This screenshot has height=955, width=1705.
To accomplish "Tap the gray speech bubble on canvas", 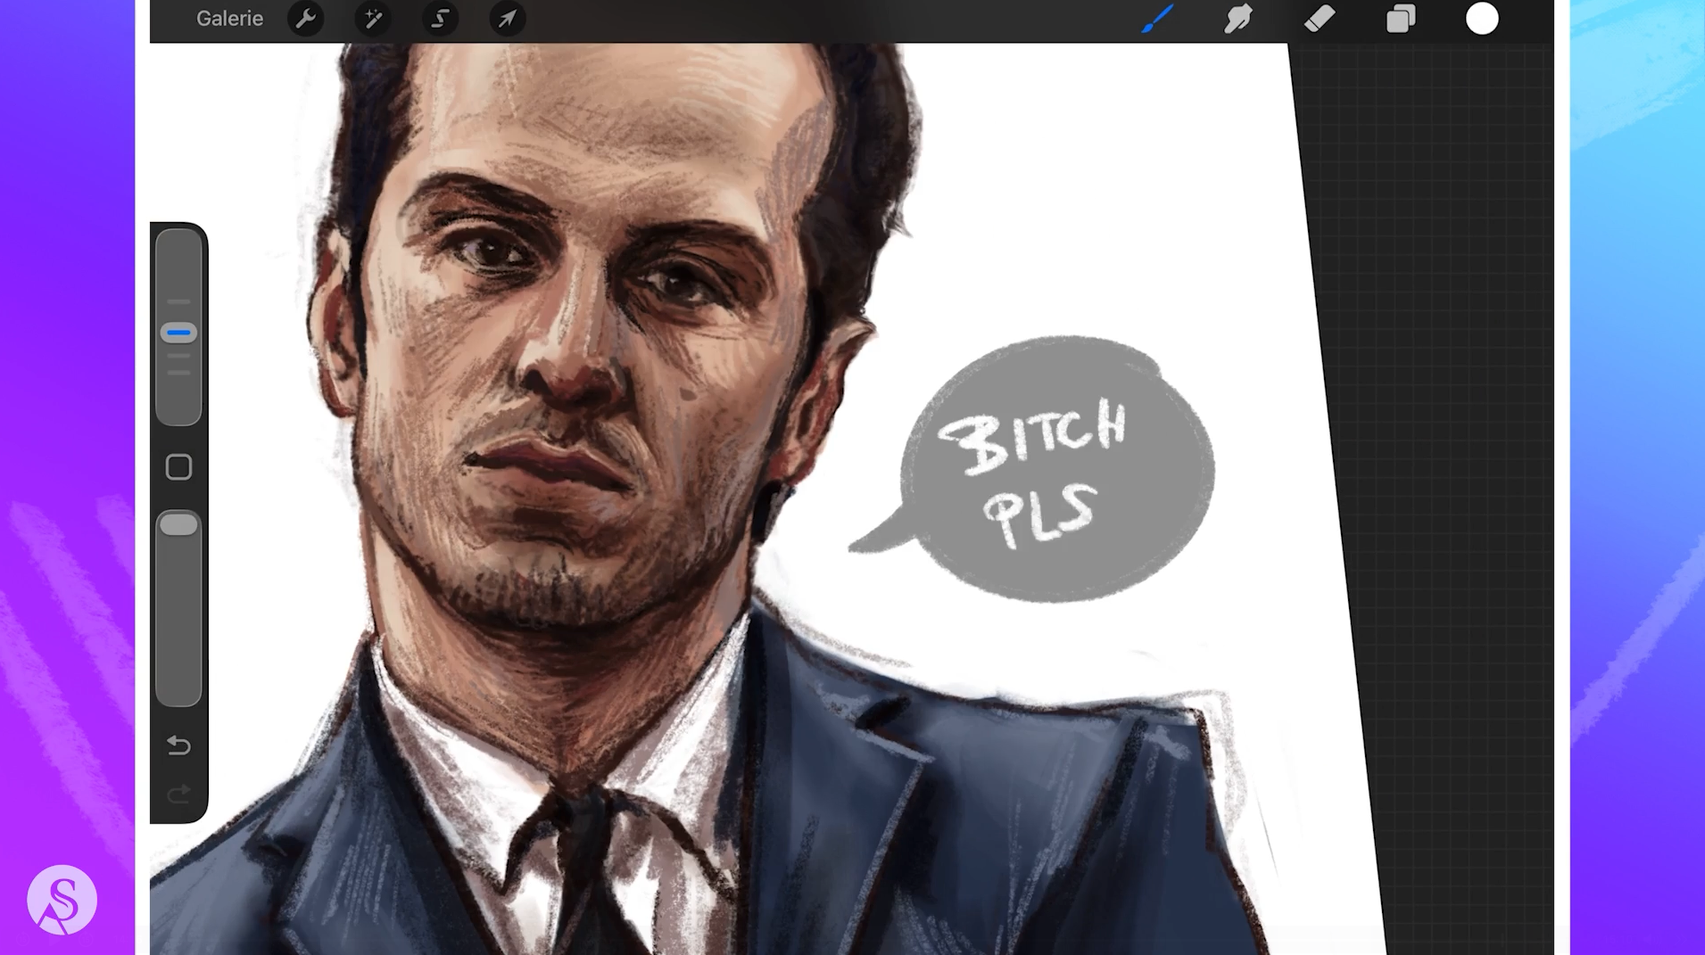I will click(x=1057, y=473).
